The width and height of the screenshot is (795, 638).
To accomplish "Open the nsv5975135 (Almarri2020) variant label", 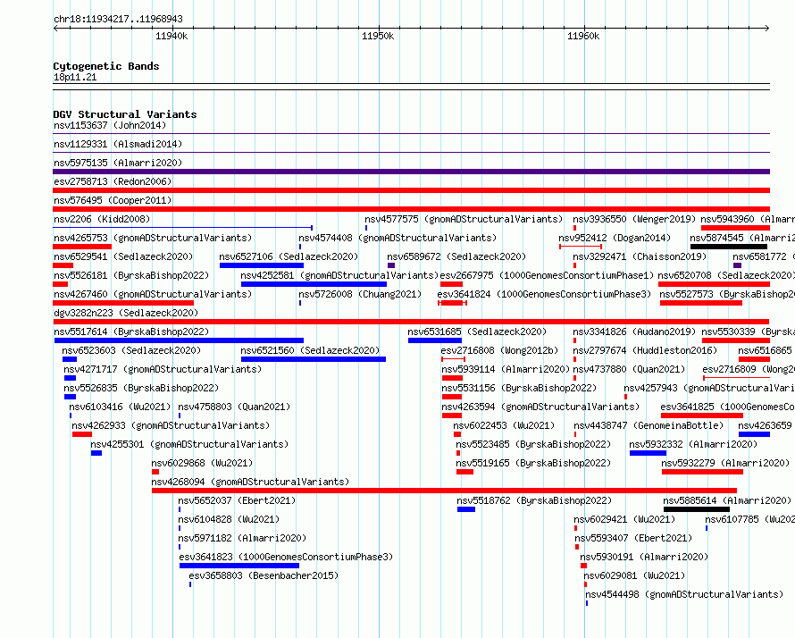I will [x=118, y=163].
